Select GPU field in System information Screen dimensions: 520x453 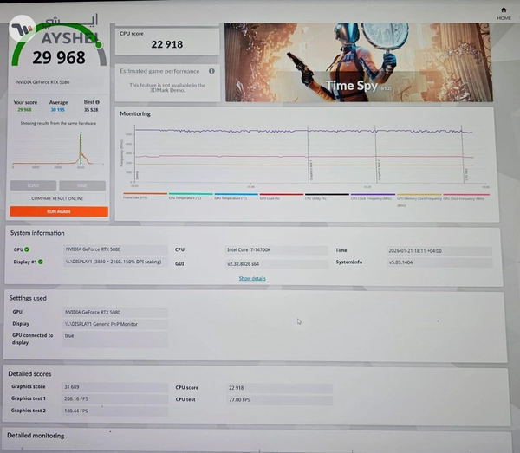point(115,249)
